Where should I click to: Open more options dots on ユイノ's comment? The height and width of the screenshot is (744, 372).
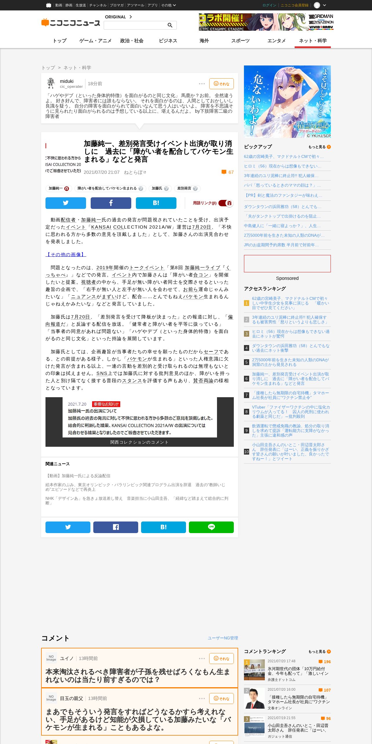202,659
